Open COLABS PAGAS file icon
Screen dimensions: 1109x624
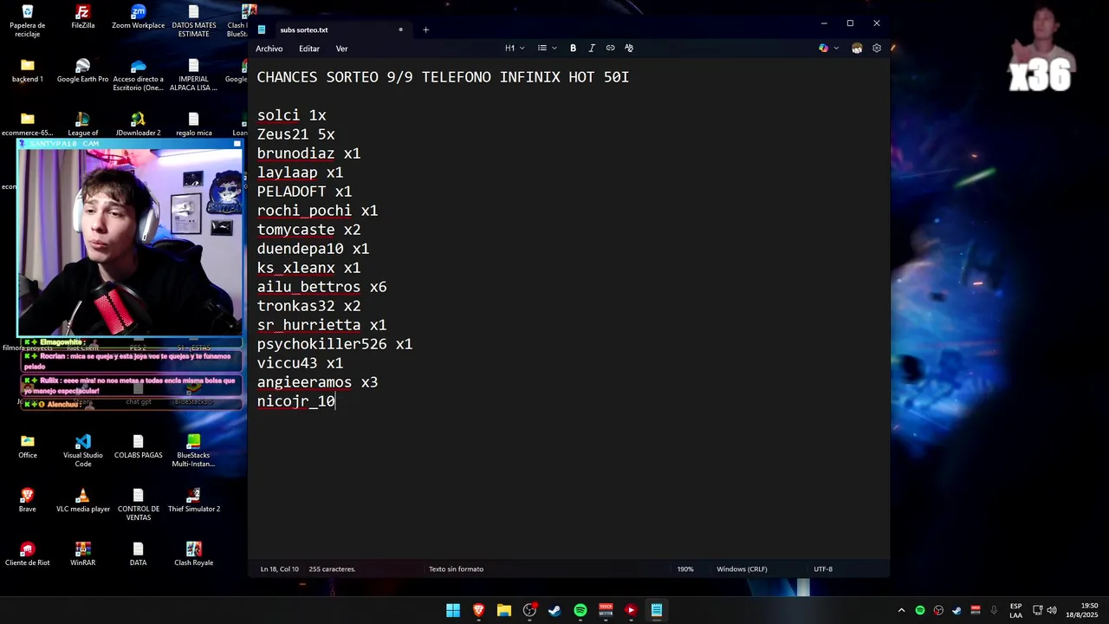click(x=139, y=446)
